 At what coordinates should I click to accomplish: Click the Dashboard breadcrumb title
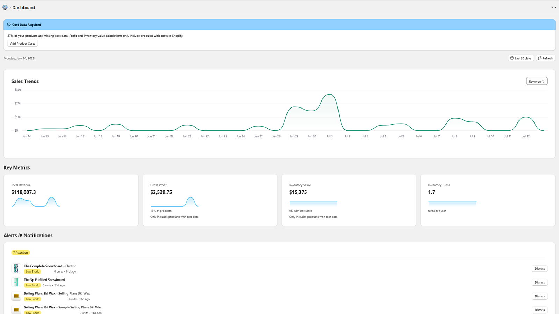[24, 8]
